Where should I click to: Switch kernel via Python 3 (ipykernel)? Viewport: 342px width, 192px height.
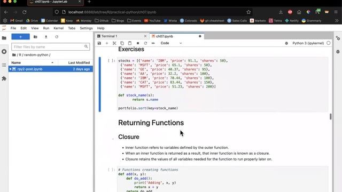coord(308,43)
